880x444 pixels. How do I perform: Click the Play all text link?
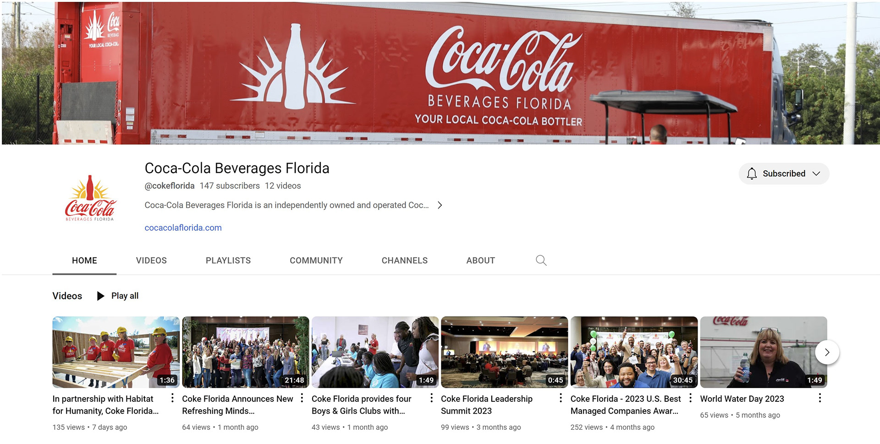pos(125,296)
